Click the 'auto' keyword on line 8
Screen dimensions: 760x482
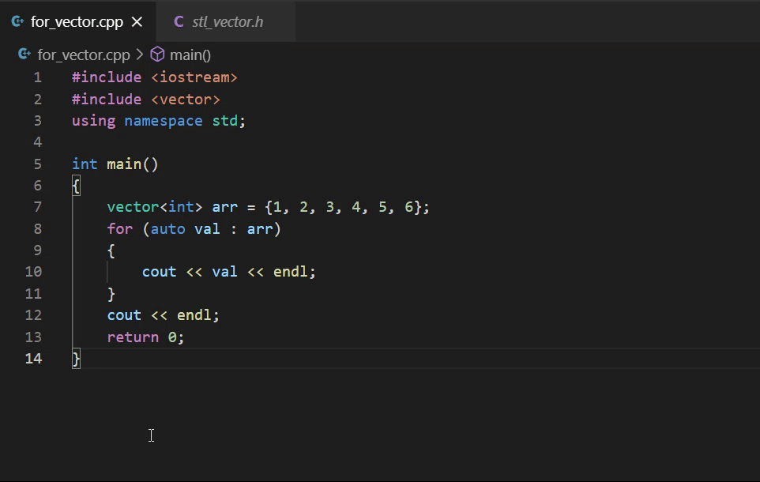[x=167, y=229]
